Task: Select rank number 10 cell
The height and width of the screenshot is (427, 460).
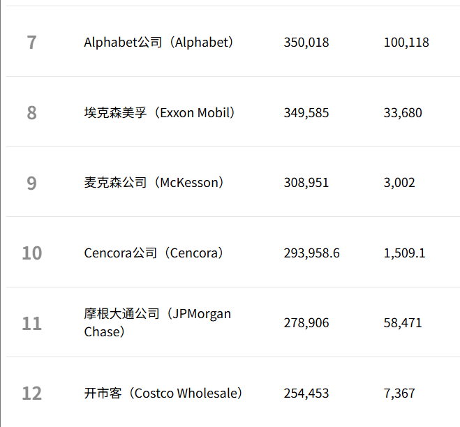Action: point(32,253)
